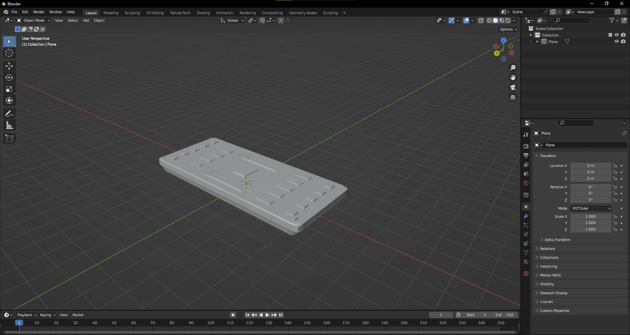Activate the Scale tool

coord(9,89)
